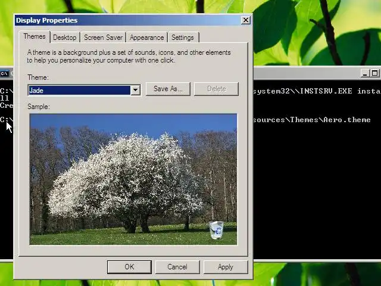Viewport: 381px width, 286px height.
Task: Click the Jade theme combo box field
Action: click(85, 90)
